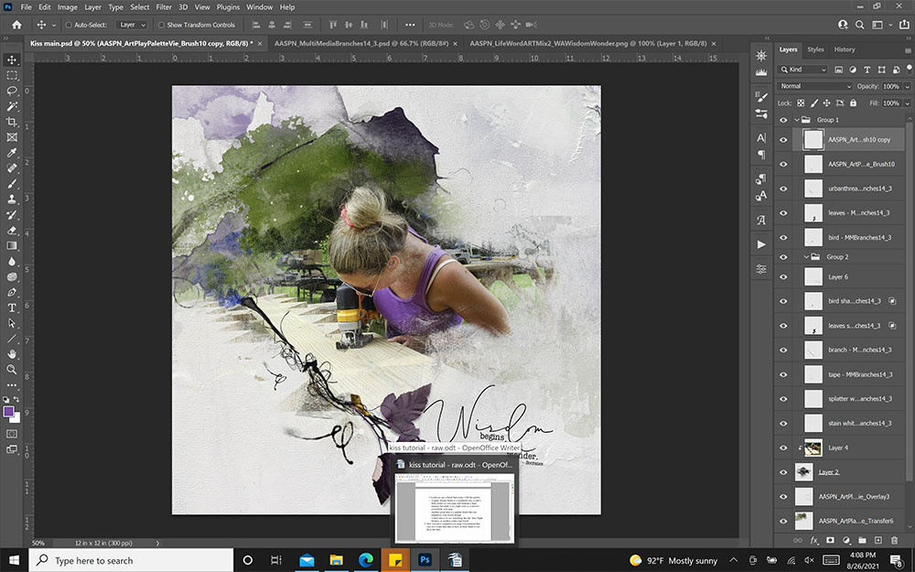The height and width of the screenshot is (572, 915).
Task: Select the Horizontal Type tool
Action: (x=12, y=308)
